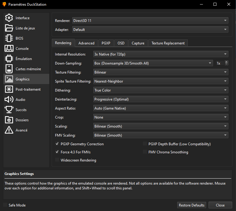
Task: Select the Dossiers folder-gear icon
Action: (x=9, y=120)
